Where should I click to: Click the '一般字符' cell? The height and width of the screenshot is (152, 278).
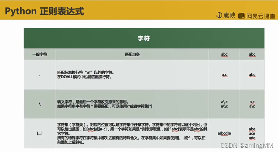40,55
